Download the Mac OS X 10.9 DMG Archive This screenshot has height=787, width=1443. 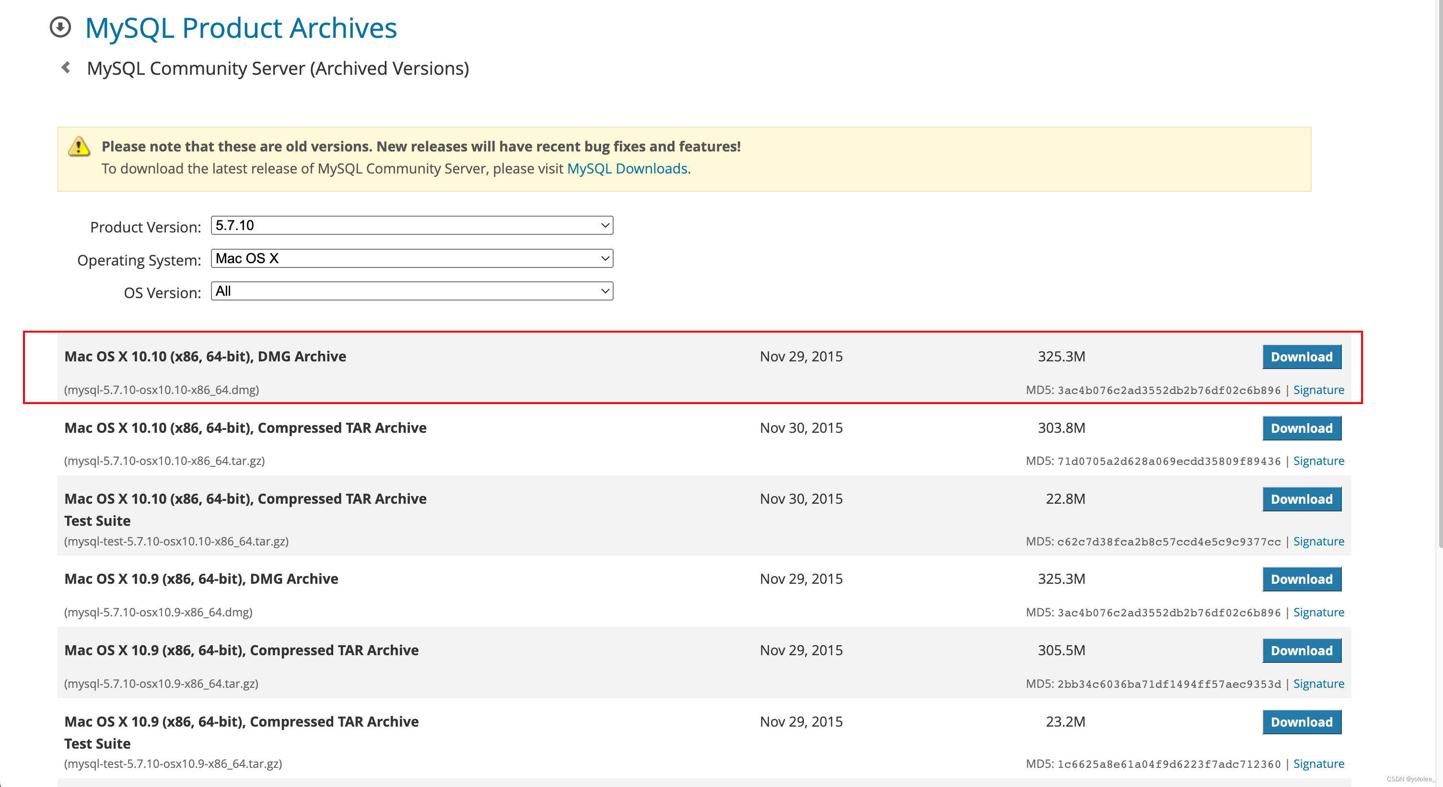coord(1301,579)
